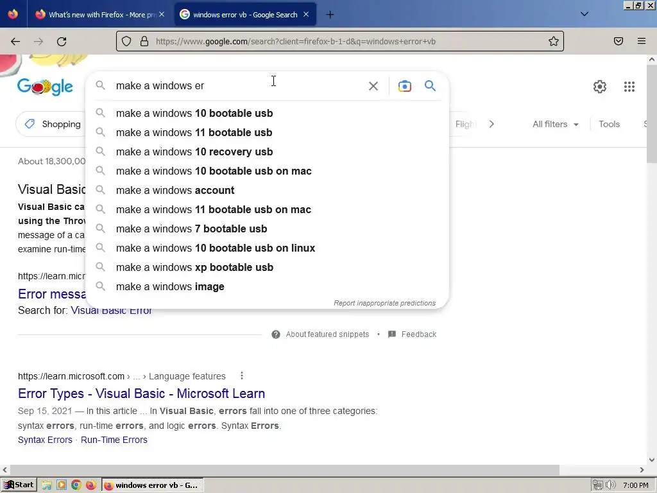Select suggestion windows xp bootable usb
Image resolution: width=657 pixels, height=493 pixels.
(268, 268)
